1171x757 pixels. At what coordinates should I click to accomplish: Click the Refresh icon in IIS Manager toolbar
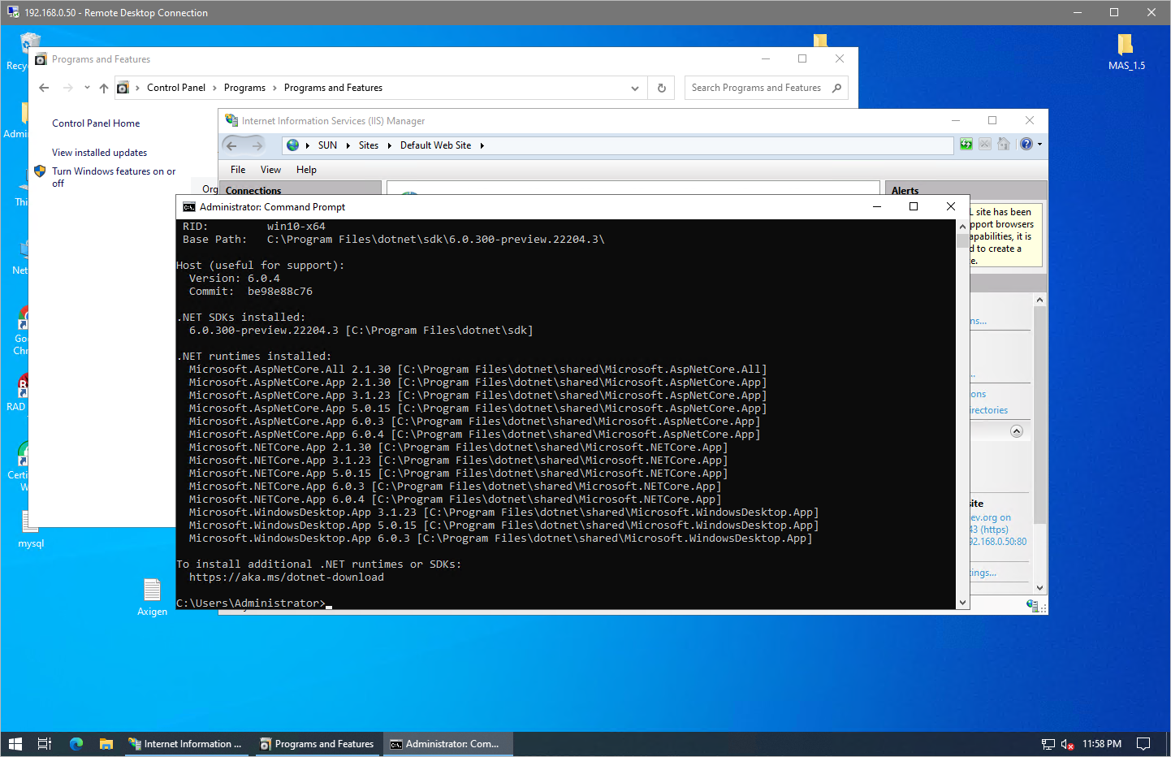tap(966, 143)
